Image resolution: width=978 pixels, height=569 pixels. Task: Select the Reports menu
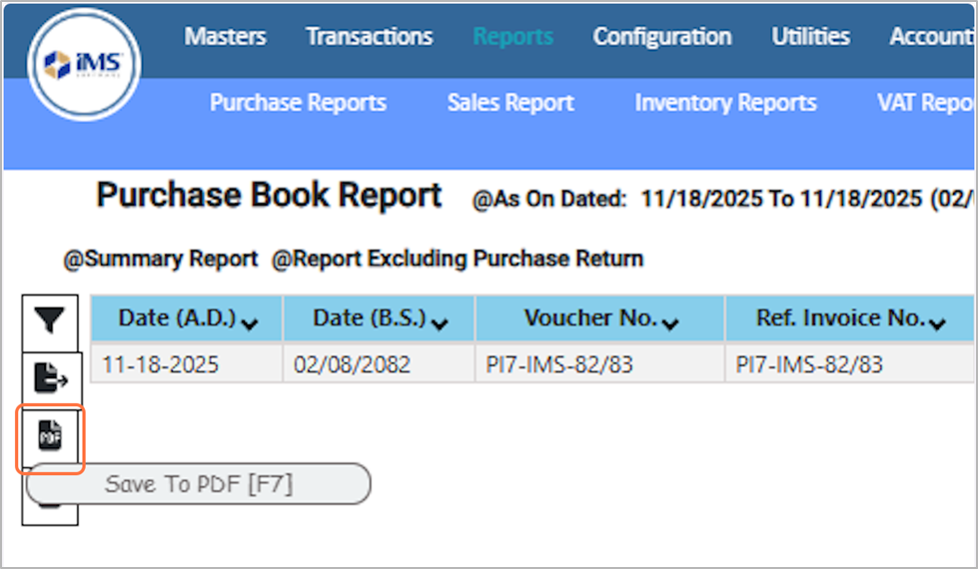pos(512,37)
